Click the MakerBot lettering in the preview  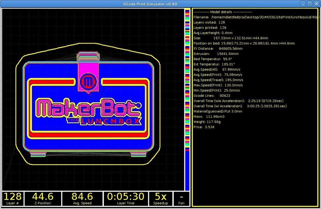coord(88,108)
